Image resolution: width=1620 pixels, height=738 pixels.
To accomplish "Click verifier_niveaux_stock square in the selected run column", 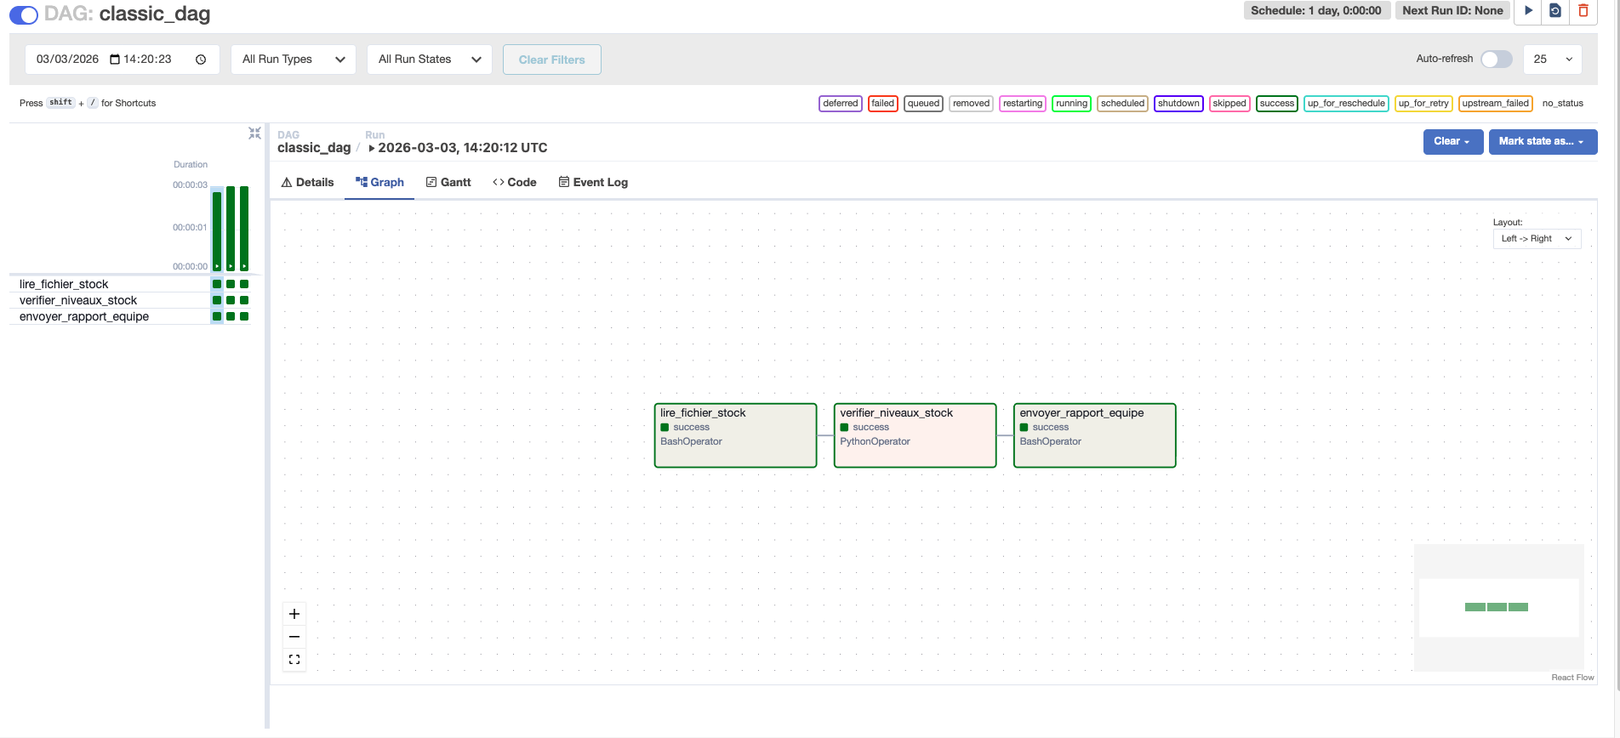I will (x=217, y=300).
